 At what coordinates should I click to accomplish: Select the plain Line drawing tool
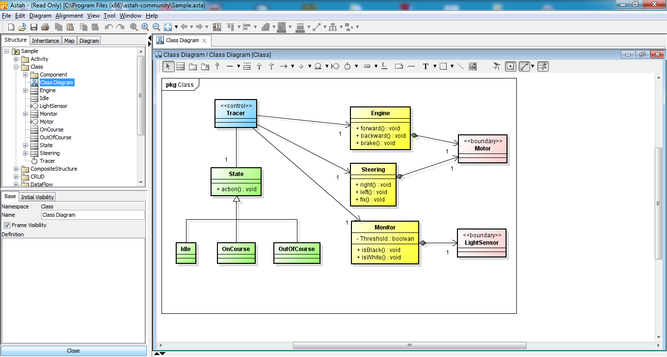tap(460, 66)
